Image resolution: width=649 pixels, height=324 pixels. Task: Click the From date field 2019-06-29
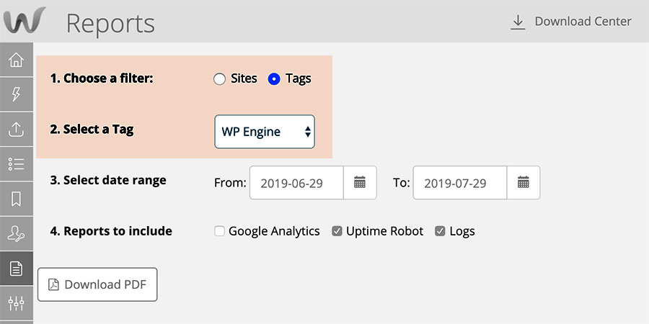pos(296,182)
